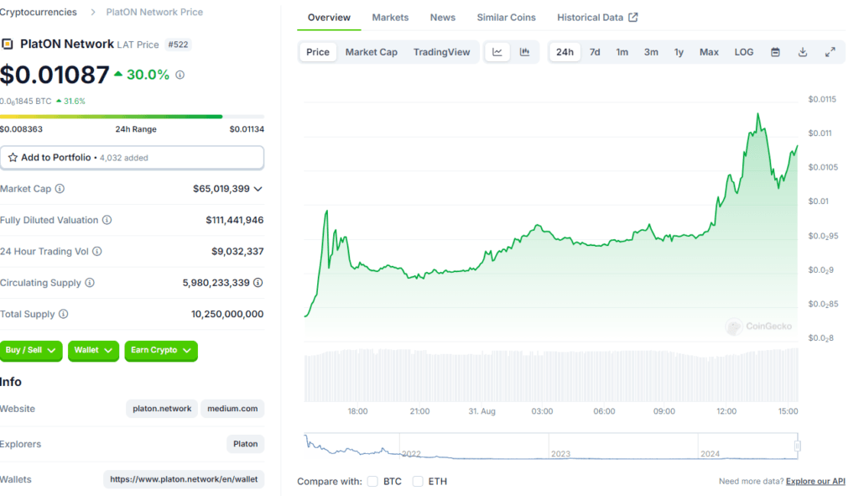Select Max time range
This screenshot has width=859, height=496.
point(709,52)
